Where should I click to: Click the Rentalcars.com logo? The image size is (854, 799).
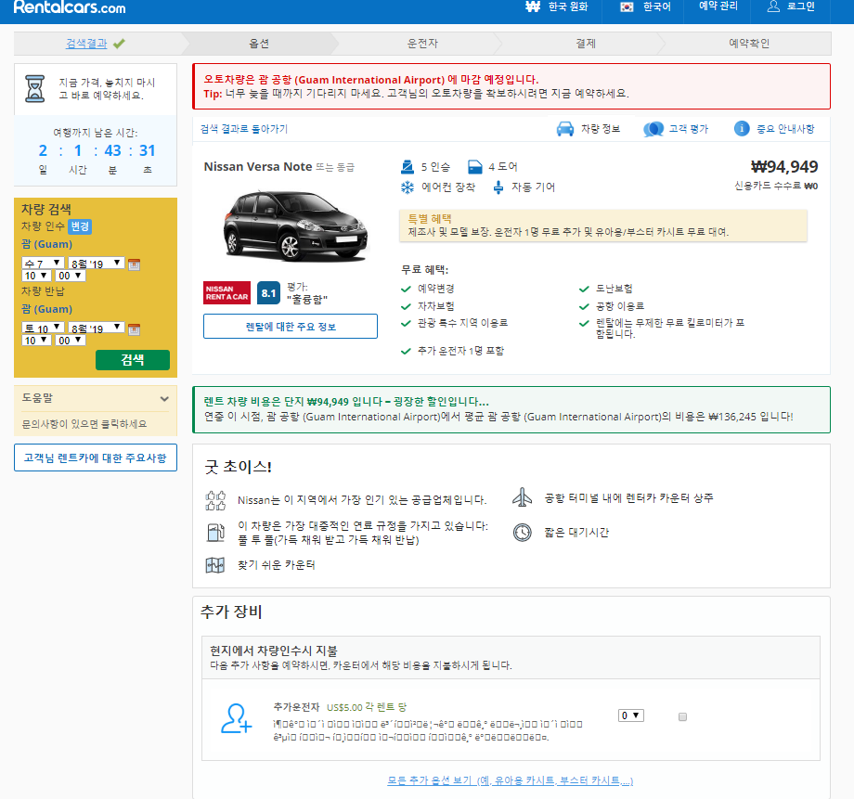70,7
